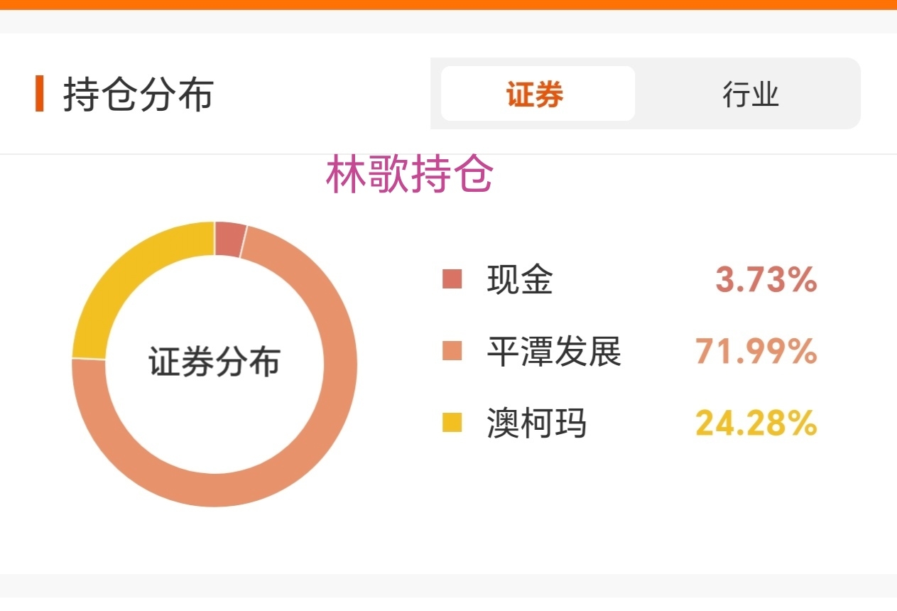897x611 pixels.
Task: Click the small red donut chart segment
Action: [x=229, y=239]
